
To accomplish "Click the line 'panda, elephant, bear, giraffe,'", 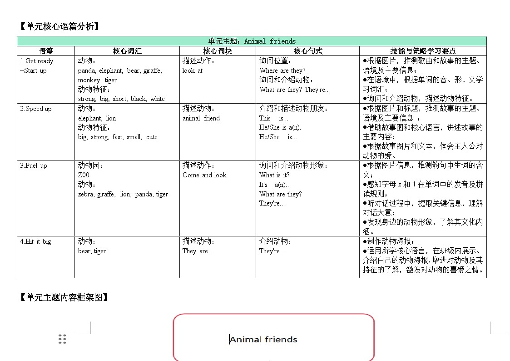I will [120, 70].
